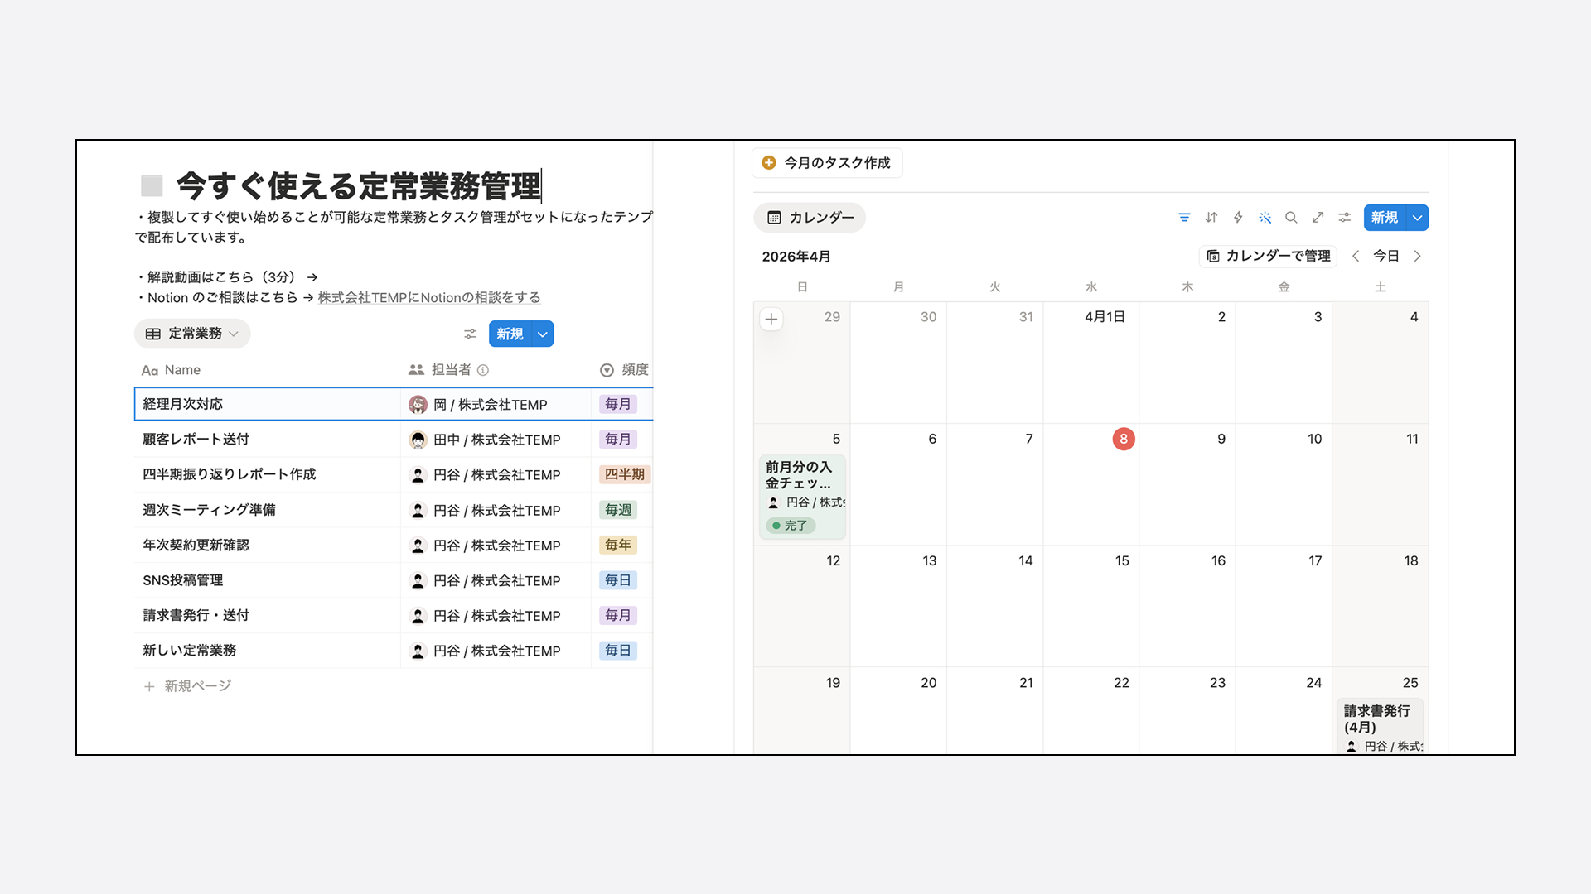
Task: Click the カレンダーで管理 button
Action: click(x=1267, y=256)
